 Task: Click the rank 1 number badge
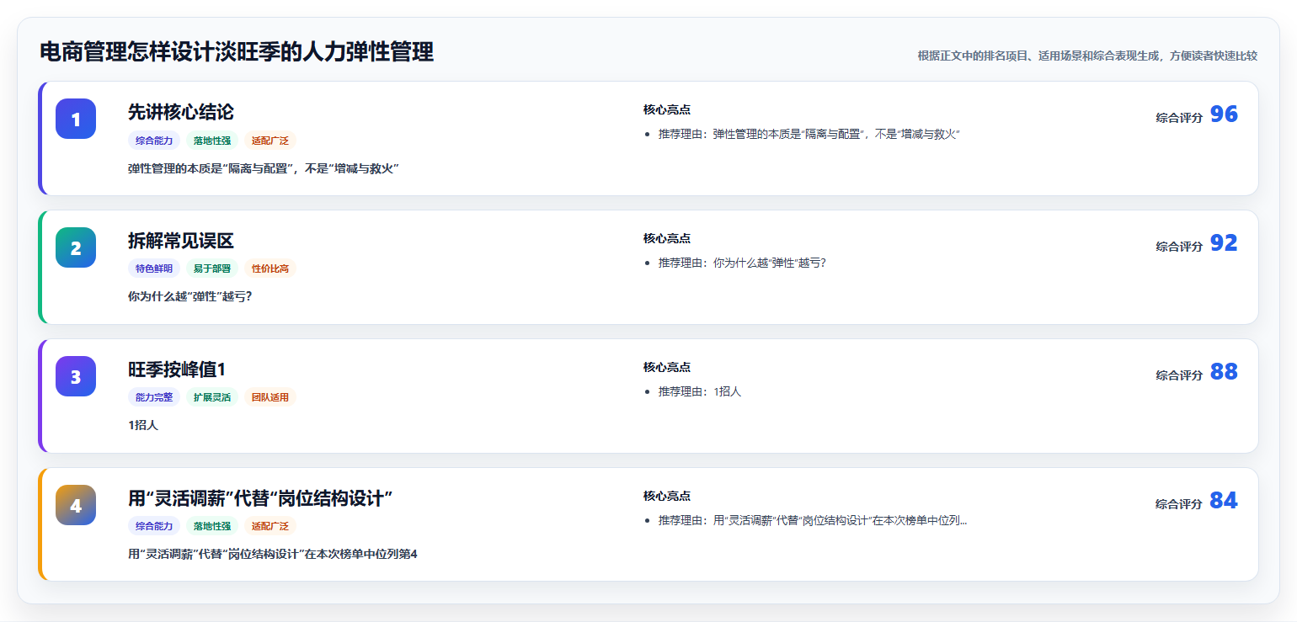[76, 119]
